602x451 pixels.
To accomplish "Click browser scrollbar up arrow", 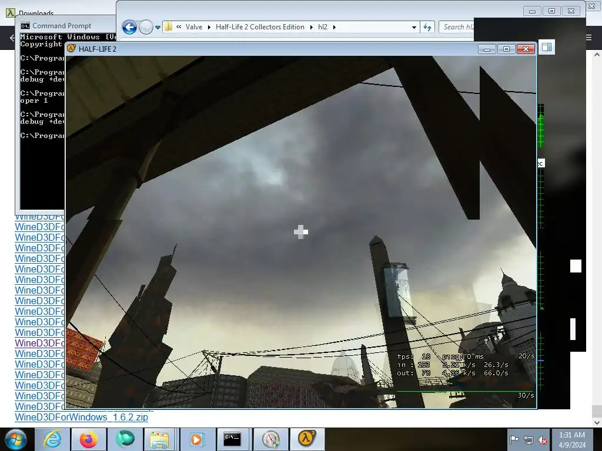I will click(x=597, y=55).
